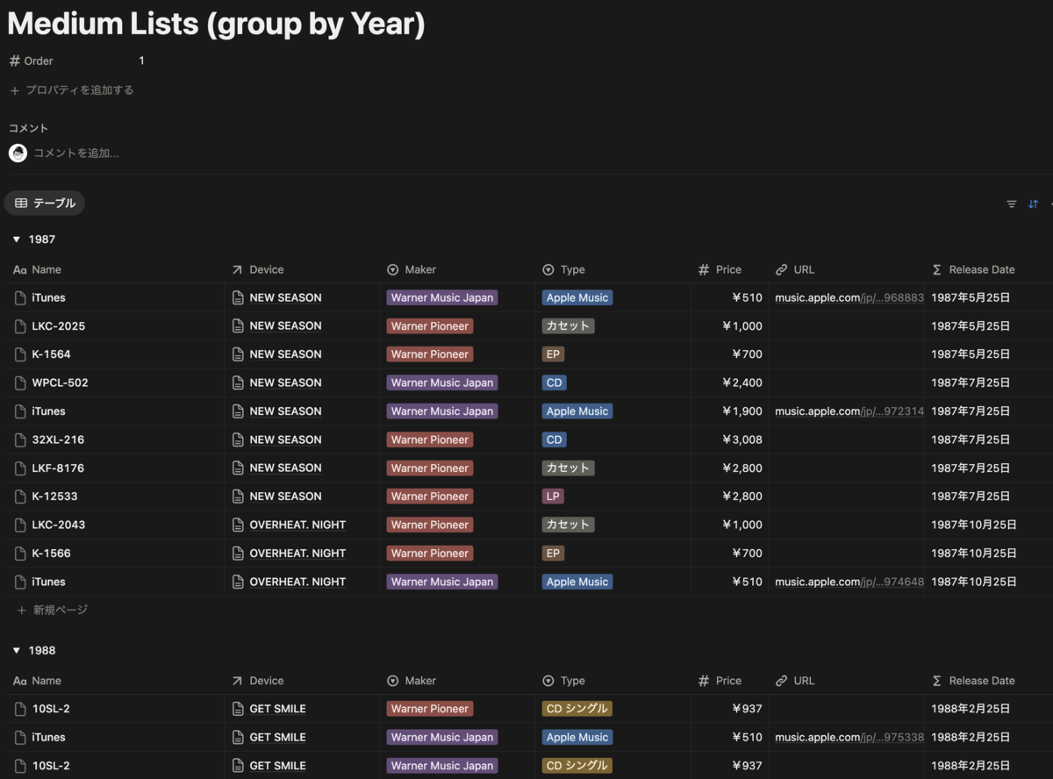Viewport: 1053px width, 779px height.
Task: Click Warner Music Japan tag in WPCL-502 row
Action: coord(442,382)
